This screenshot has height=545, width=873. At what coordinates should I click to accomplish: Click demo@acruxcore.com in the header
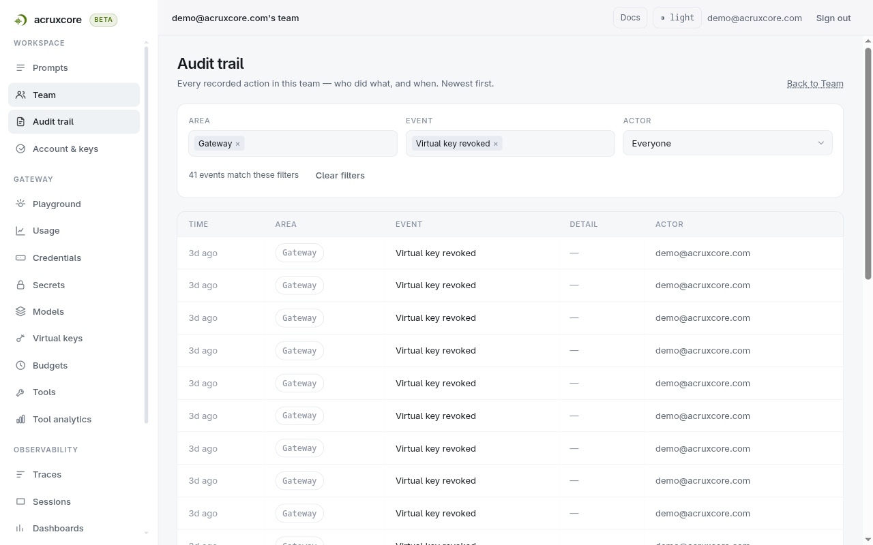pos(754,18)
